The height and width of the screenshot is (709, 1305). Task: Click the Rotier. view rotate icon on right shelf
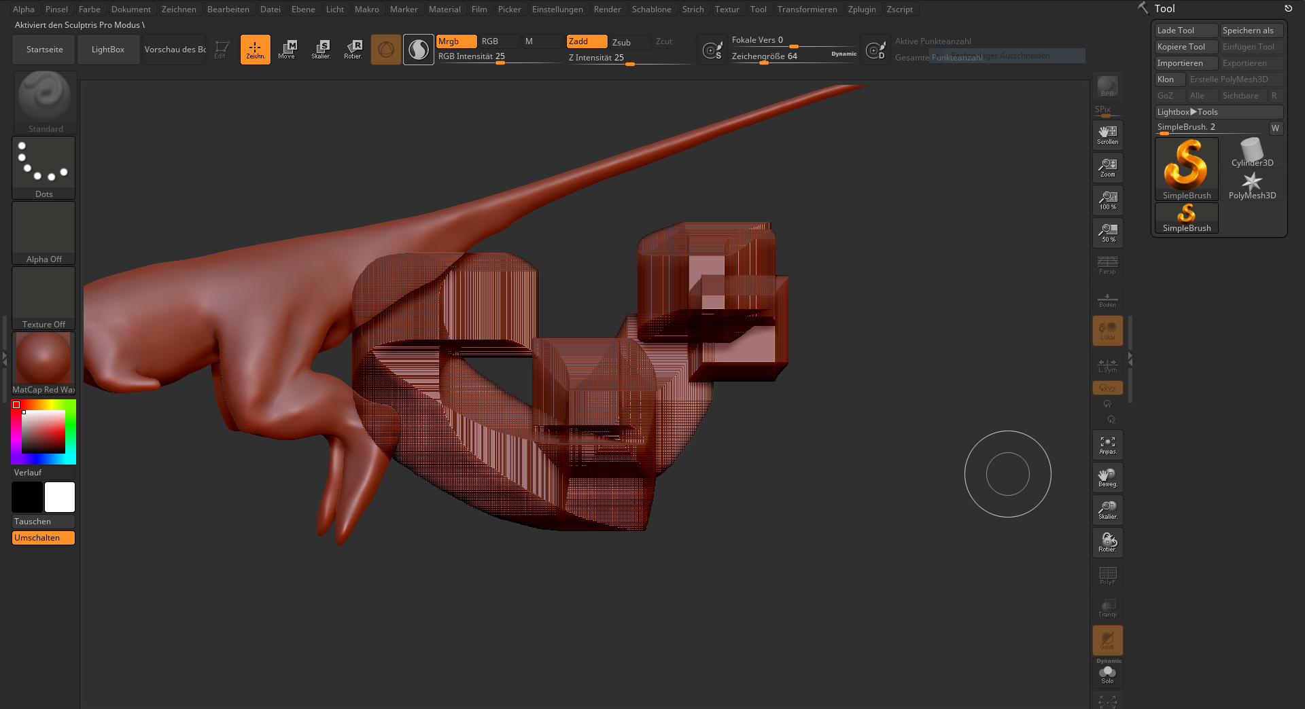(x=1108, y=543)
